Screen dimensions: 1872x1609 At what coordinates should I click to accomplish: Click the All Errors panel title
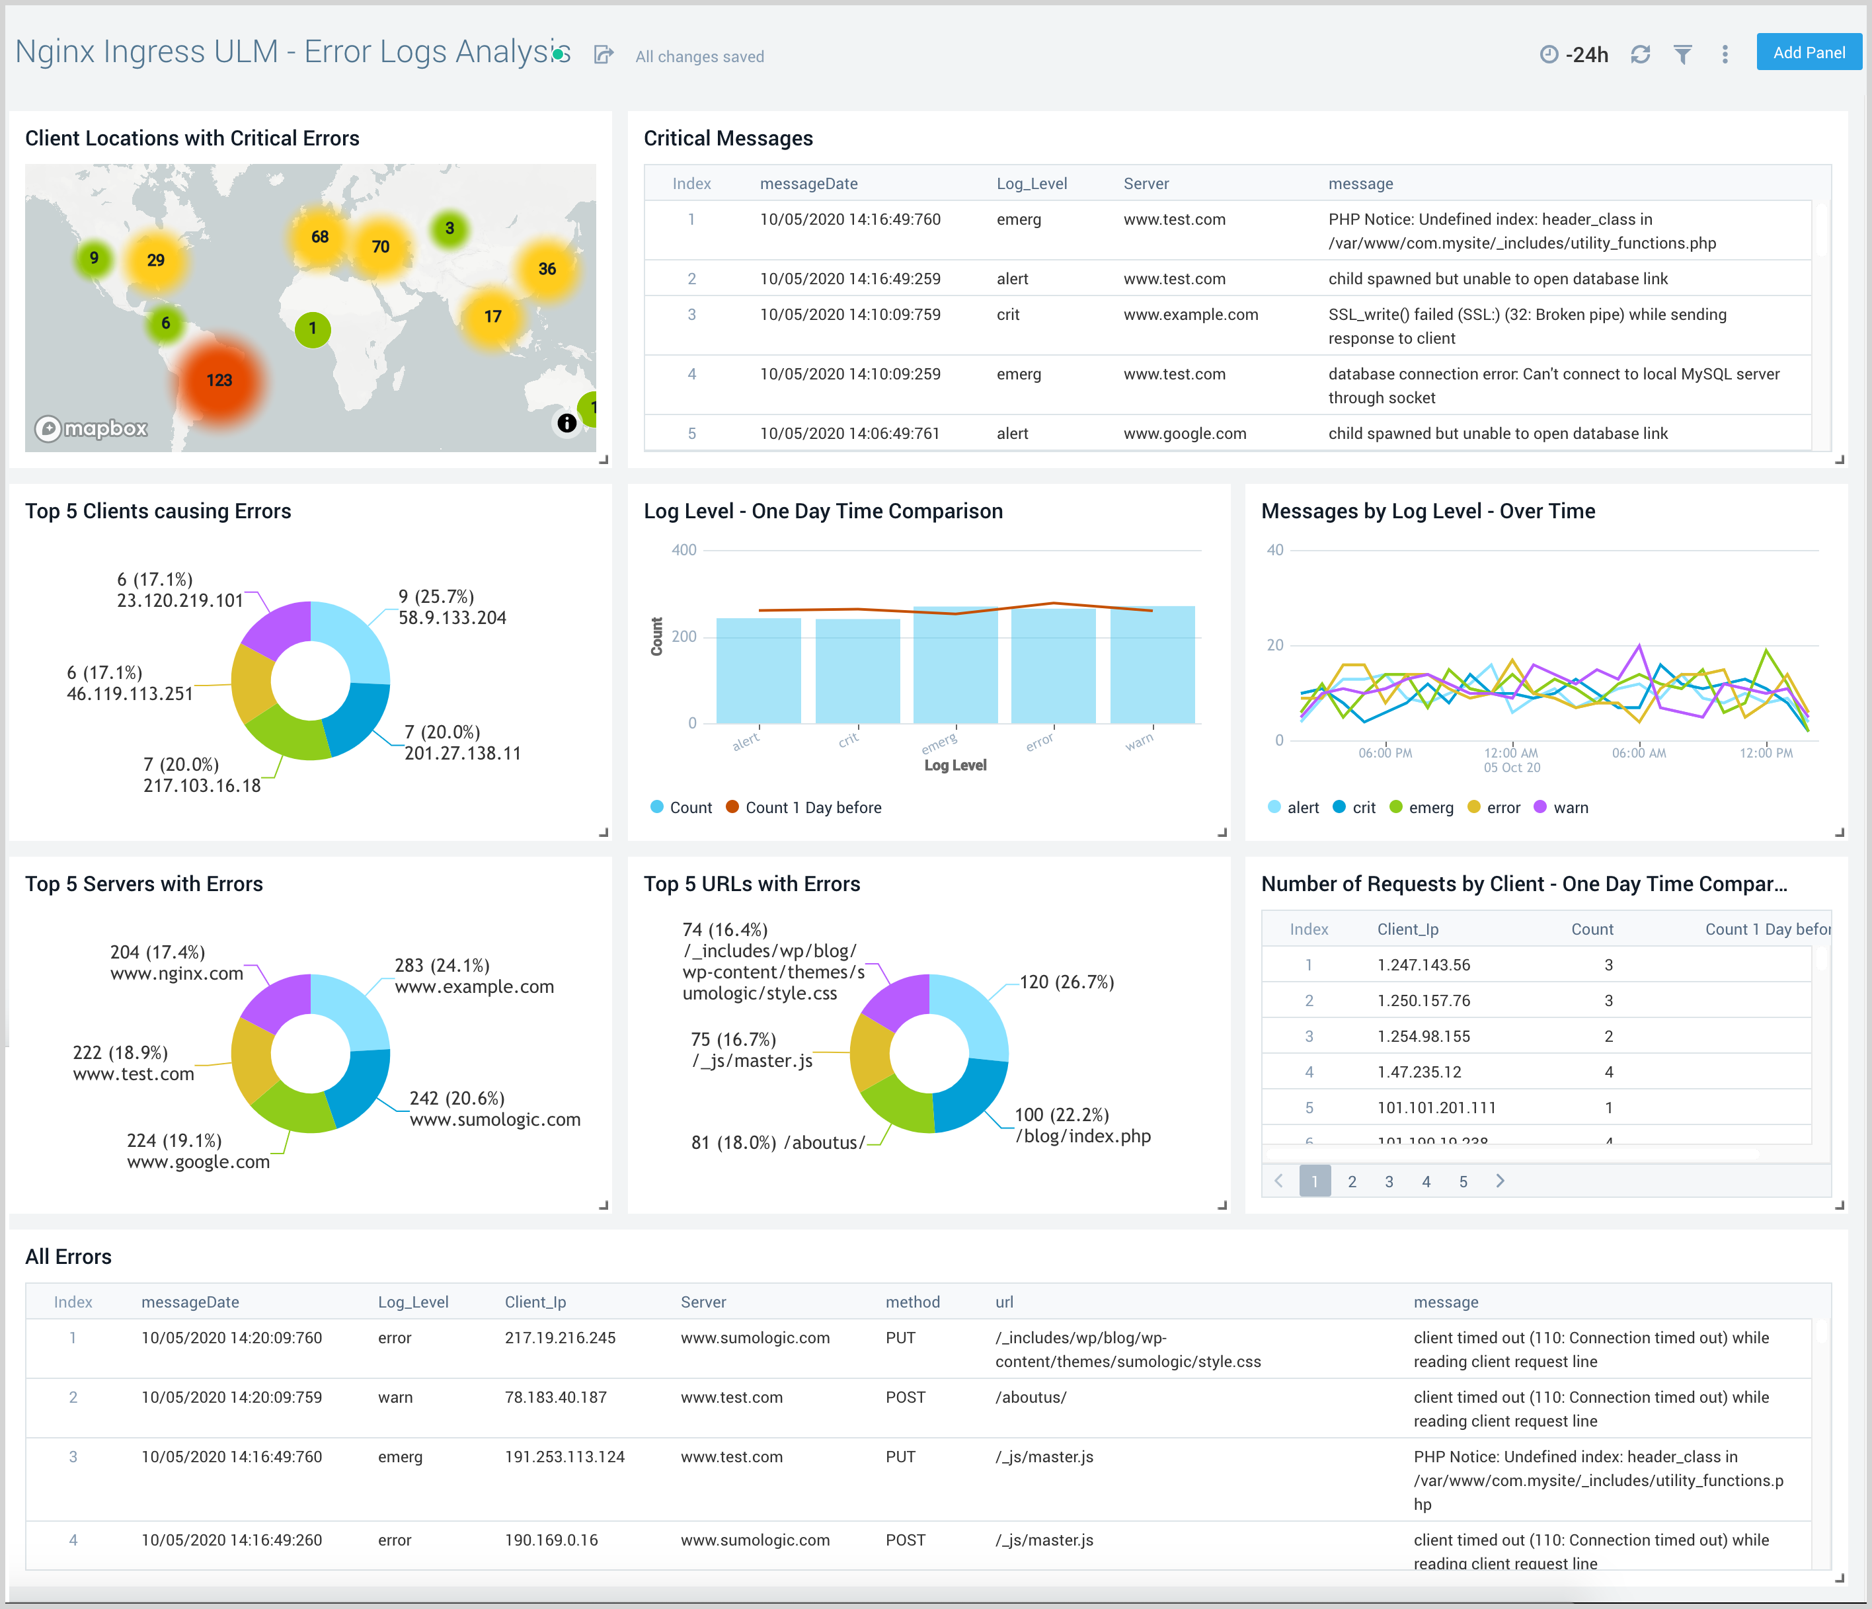(x=69, y=1257)
